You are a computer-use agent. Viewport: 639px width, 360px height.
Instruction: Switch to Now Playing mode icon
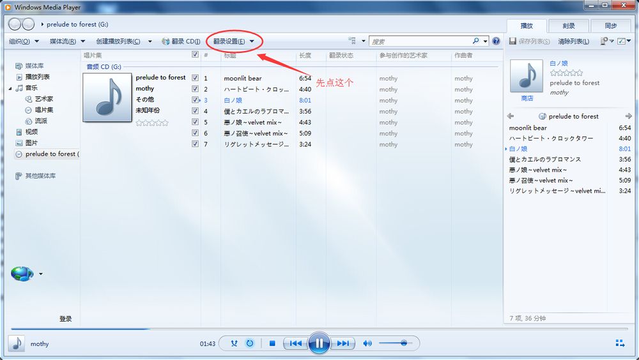(620, 343)
